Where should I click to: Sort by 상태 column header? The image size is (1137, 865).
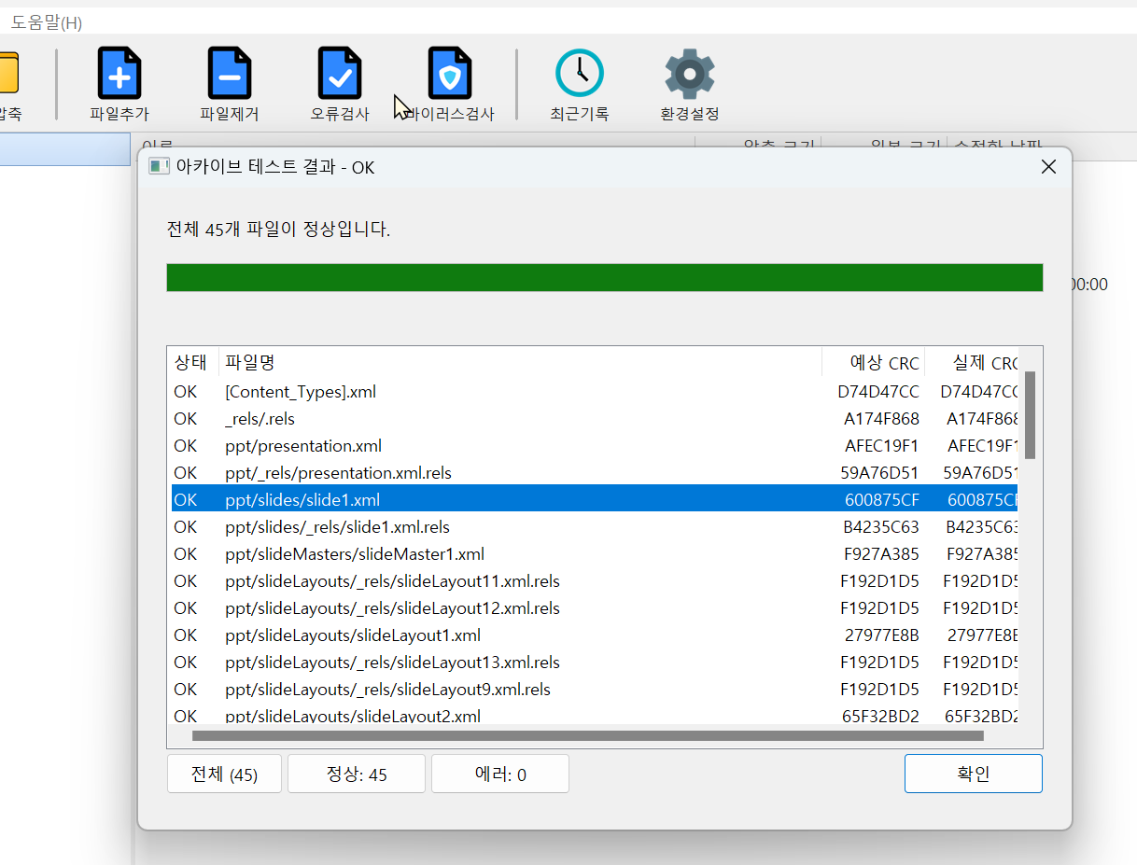(192, 363)
